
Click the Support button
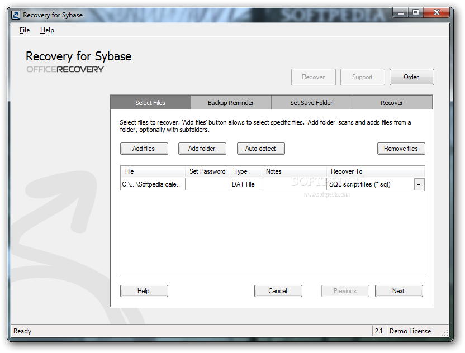(362, 77)
